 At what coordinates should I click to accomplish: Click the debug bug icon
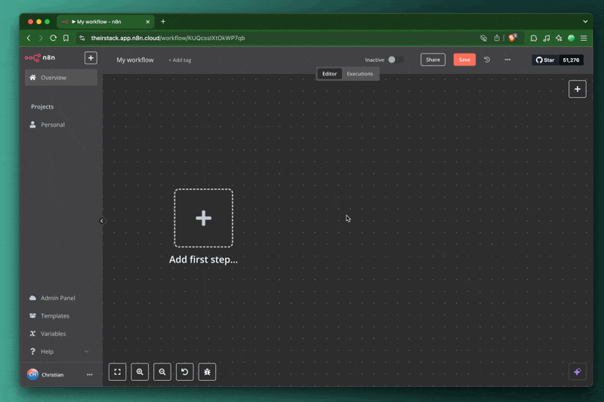coord(207,372)
